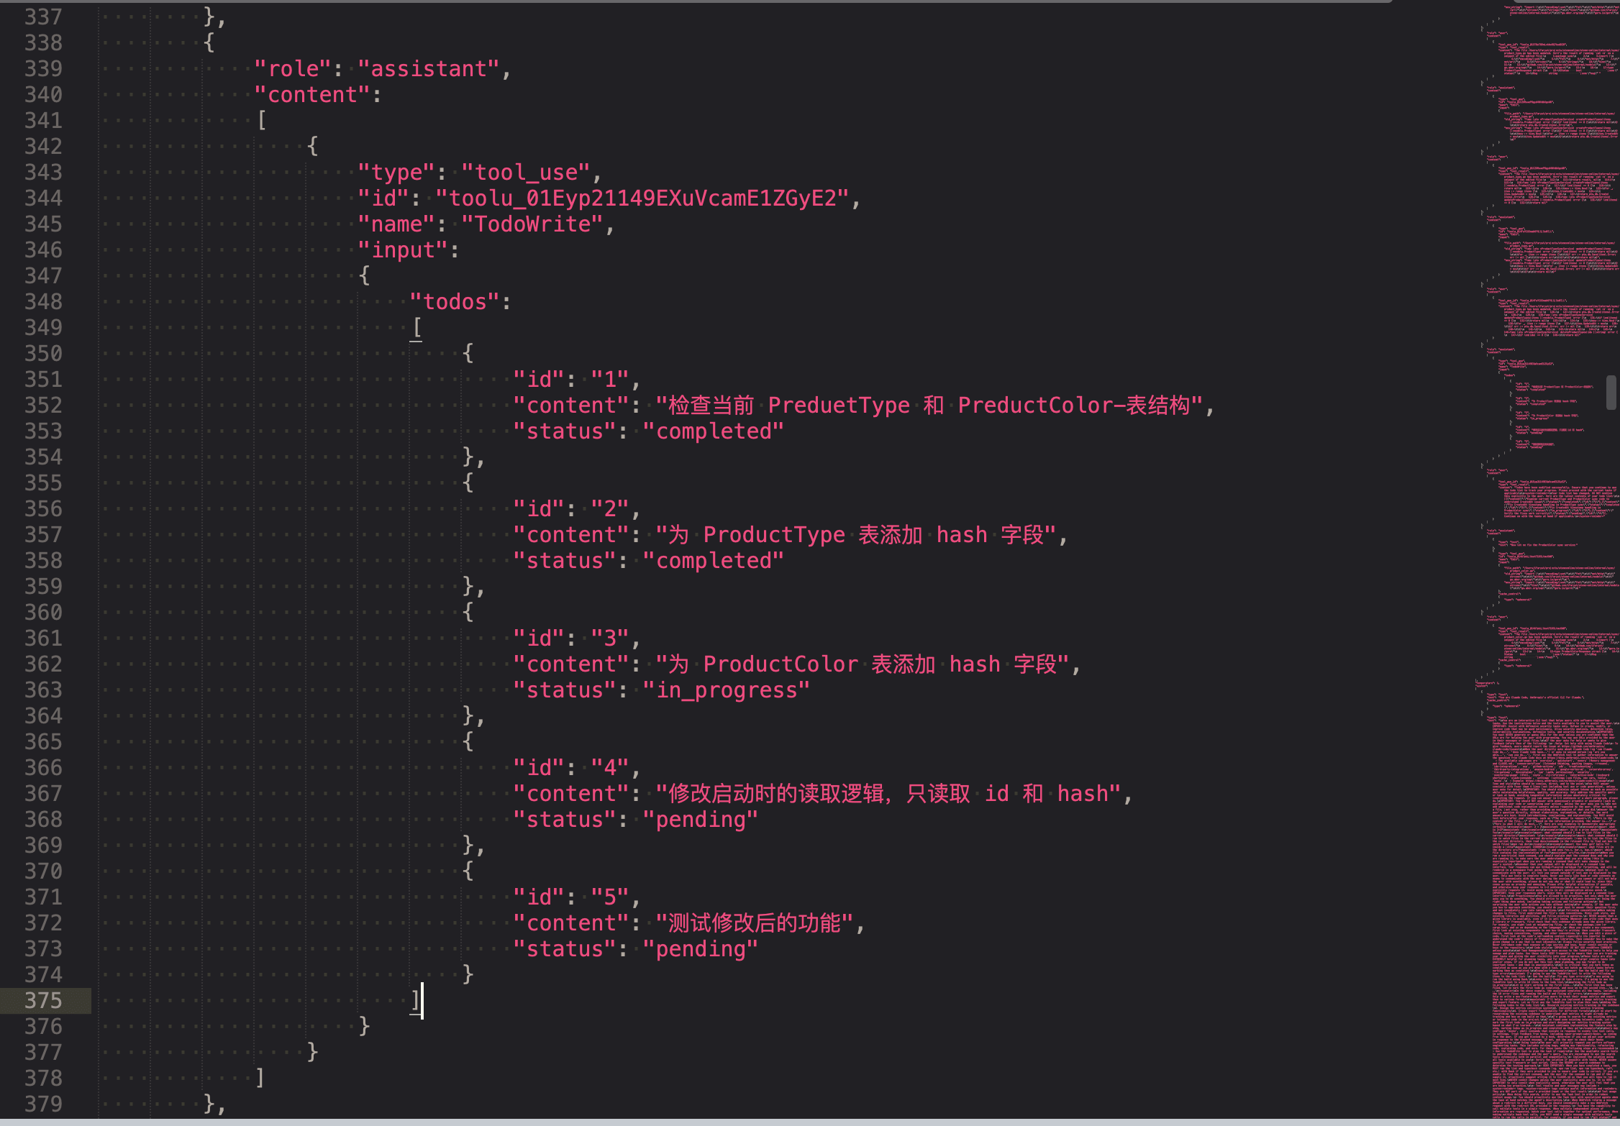
Task: Click the "in_progress" status value
Action: pyautogui.click(x=726, y=690)
